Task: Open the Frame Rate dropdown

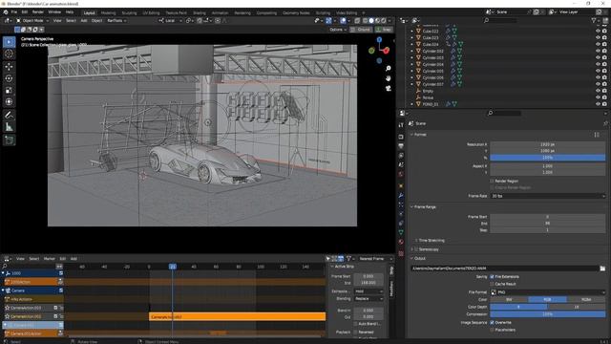Action: 547,196
